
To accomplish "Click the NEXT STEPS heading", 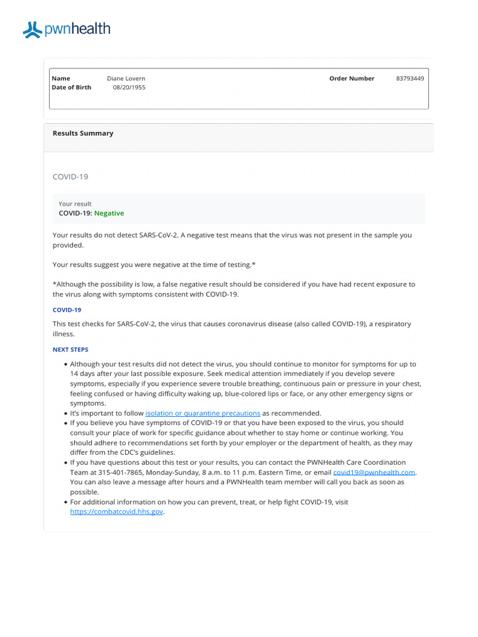I will tap(70, 350).
